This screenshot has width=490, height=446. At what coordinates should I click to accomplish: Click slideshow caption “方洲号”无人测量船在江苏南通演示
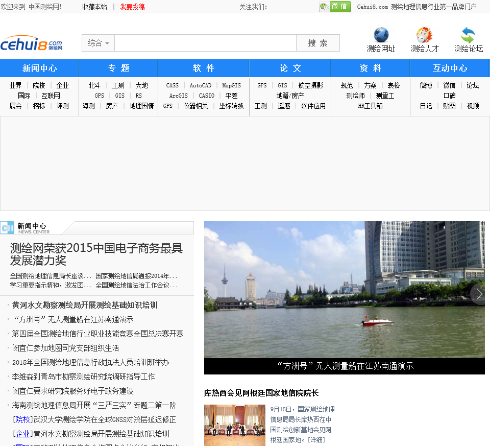tap(346, 366)
